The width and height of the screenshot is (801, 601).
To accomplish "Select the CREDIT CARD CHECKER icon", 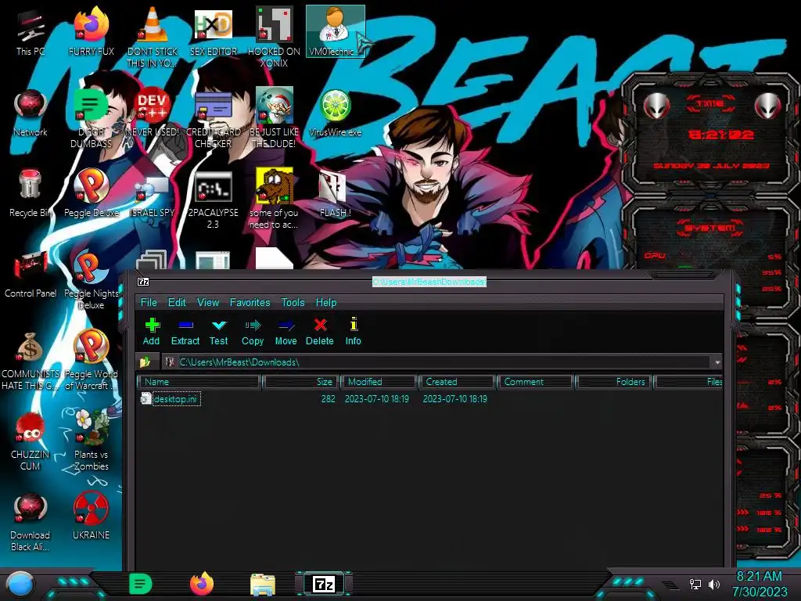I will tap(214, 119).
